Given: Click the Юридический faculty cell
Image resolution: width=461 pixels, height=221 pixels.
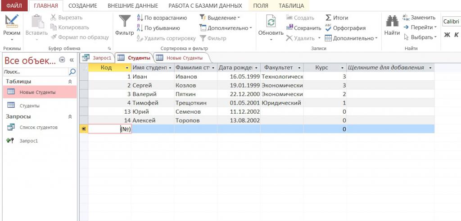Looking at the screenshot, I should (282, 103).
